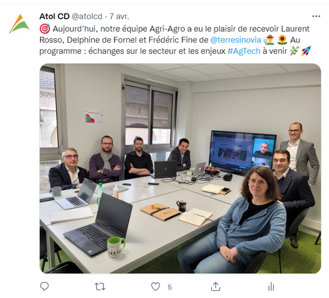The height and width of the screenshot is (298, 329).
Task: Click the Atol CD profile avatar logo
Action: click(x=20, y=24)
